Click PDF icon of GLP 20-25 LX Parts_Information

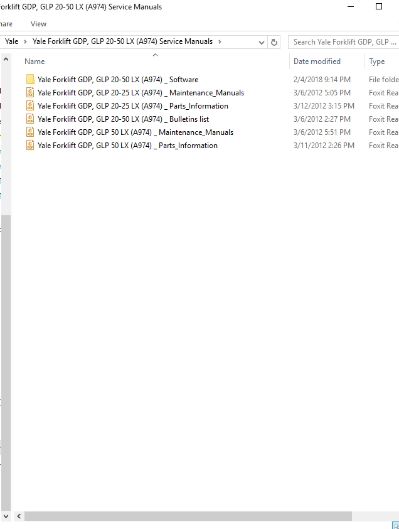click(x=30, y=105)
